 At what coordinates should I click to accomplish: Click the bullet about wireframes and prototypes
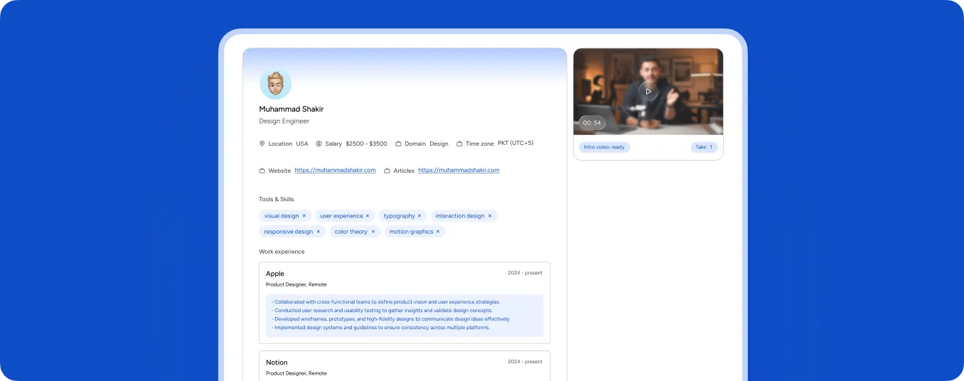pyautogui.click(x=390, y=319)
